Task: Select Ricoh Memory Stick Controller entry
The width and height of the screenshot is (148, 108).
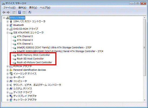Action: coord(33,55)
